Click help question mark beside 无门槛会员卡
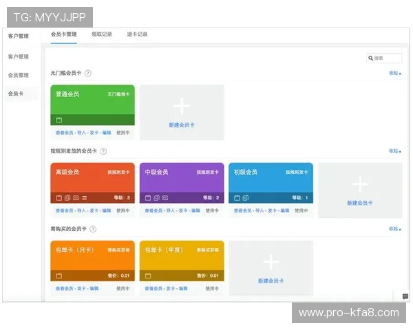The width and height of the screenshot is (413, 330). coord(88,73)
